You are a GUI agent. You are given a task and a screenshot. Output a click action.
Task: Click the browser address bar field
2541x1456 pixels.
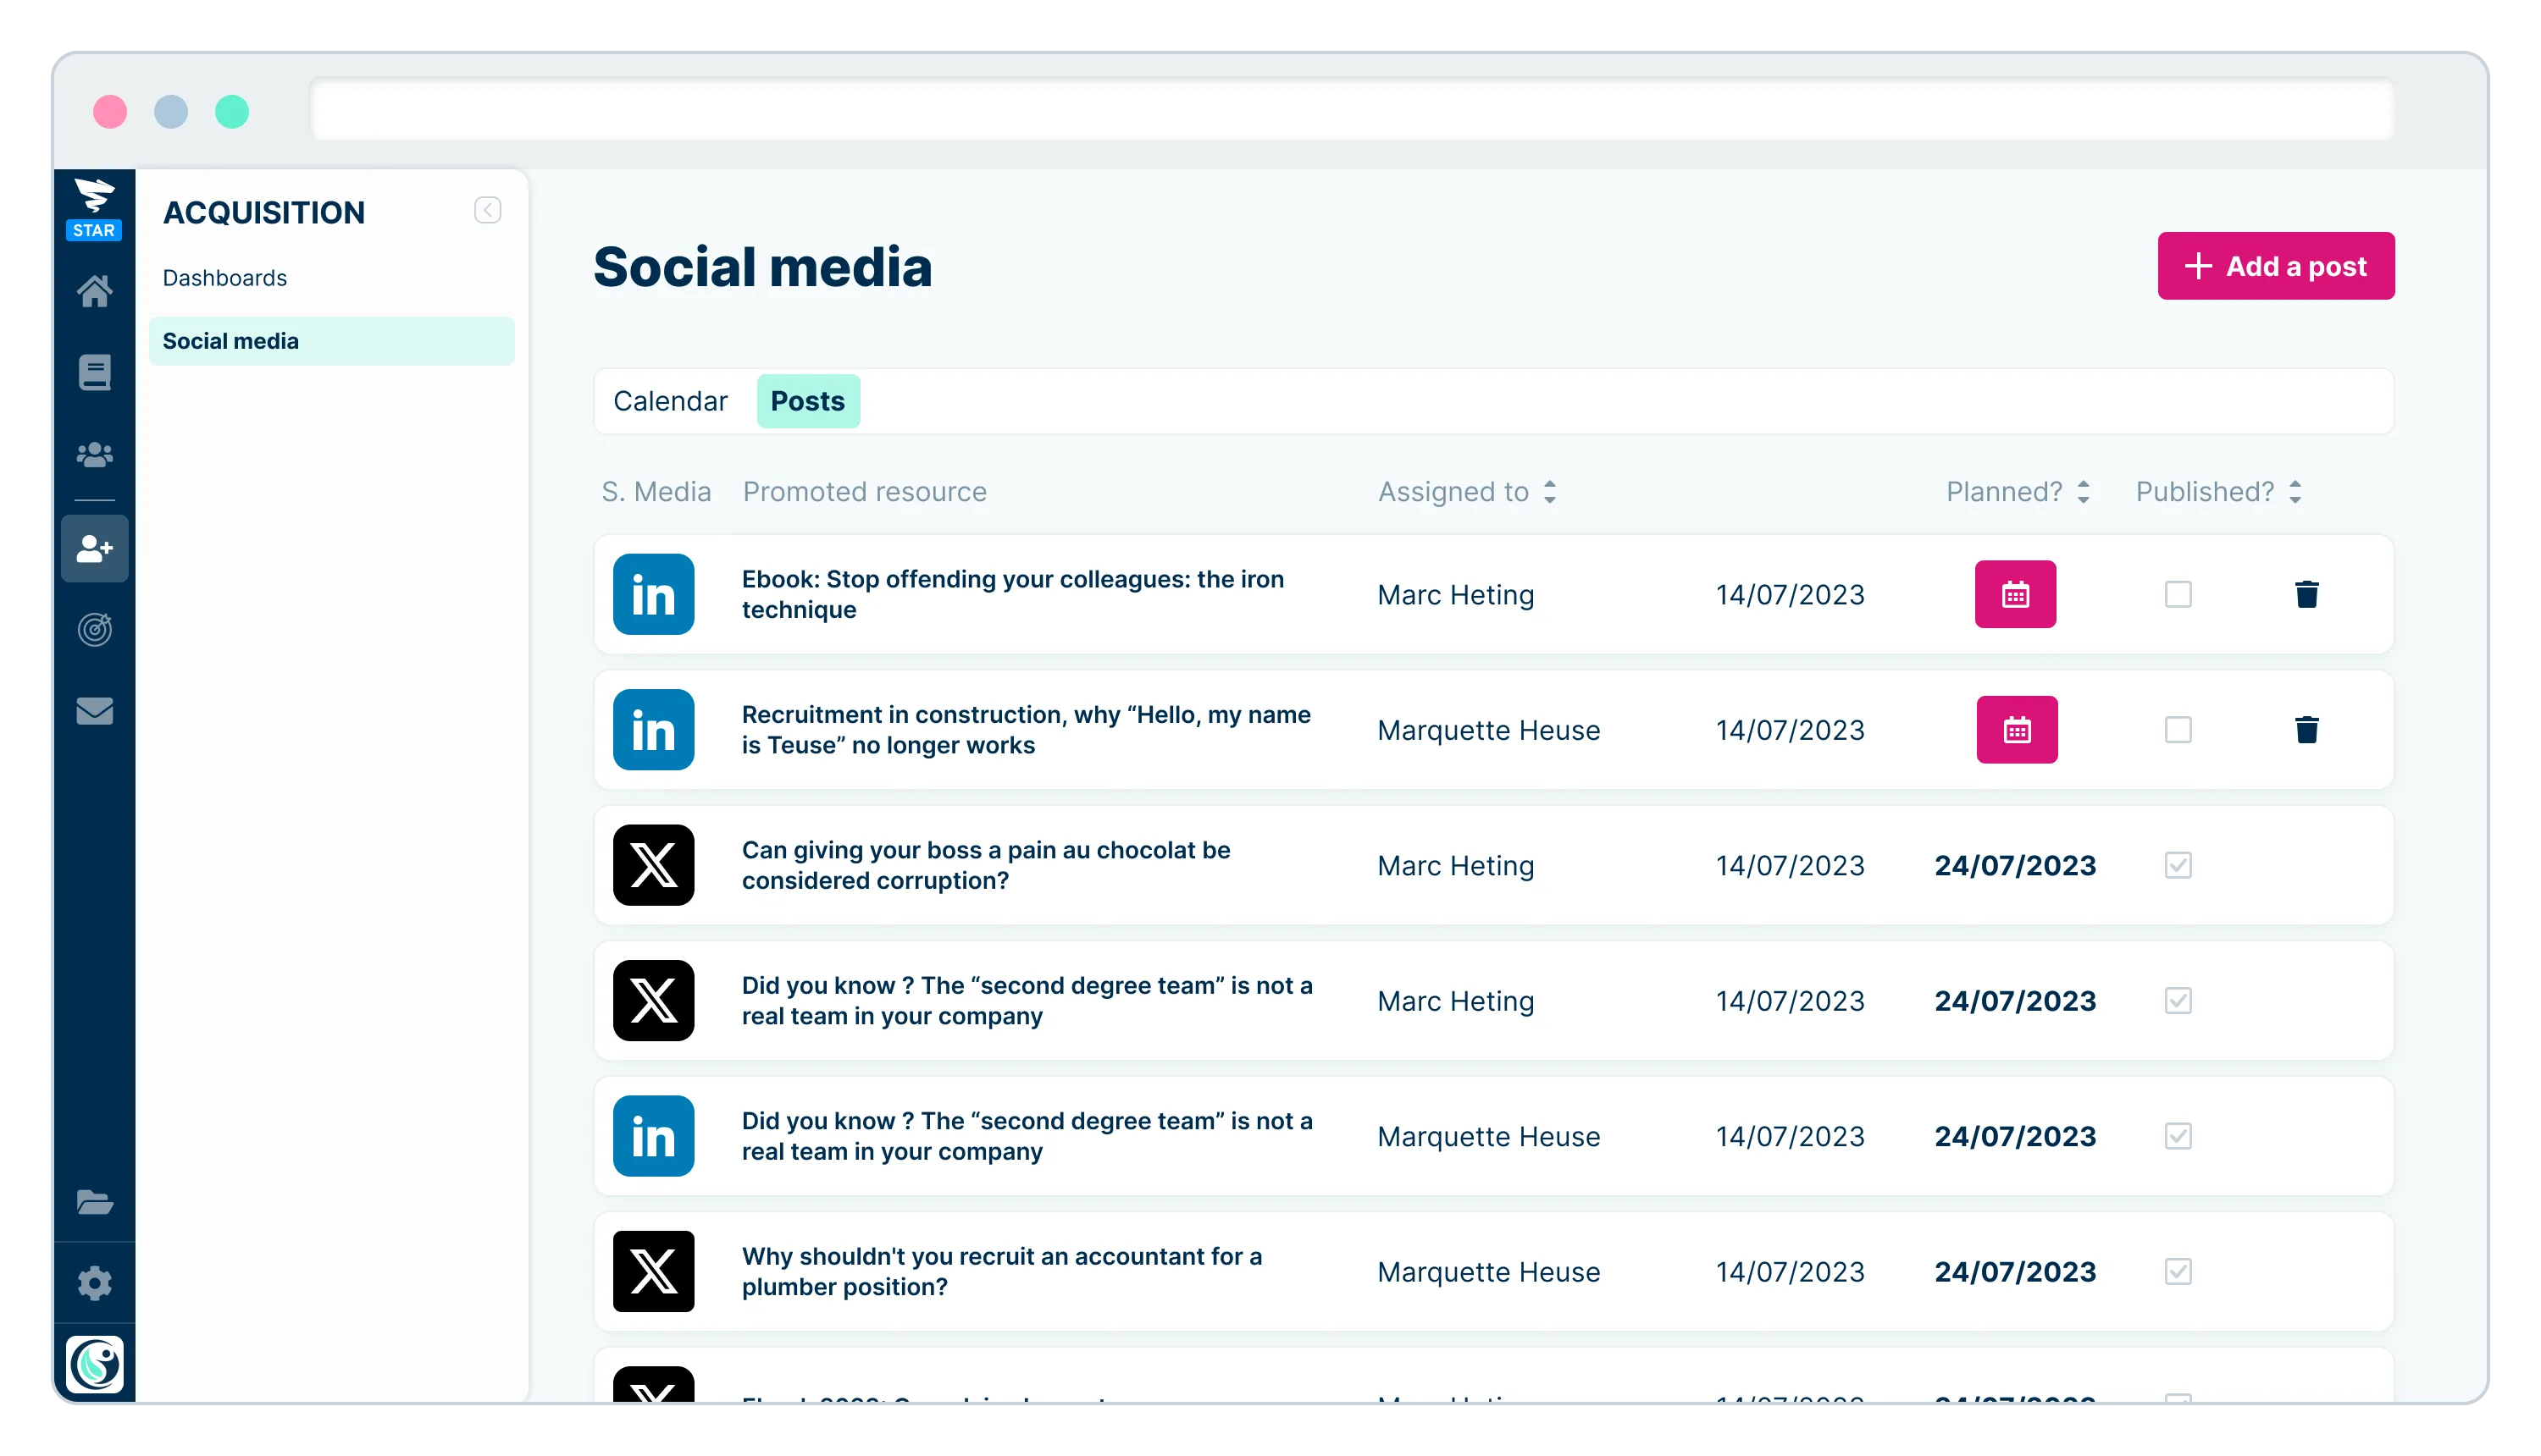[1352, 109]
